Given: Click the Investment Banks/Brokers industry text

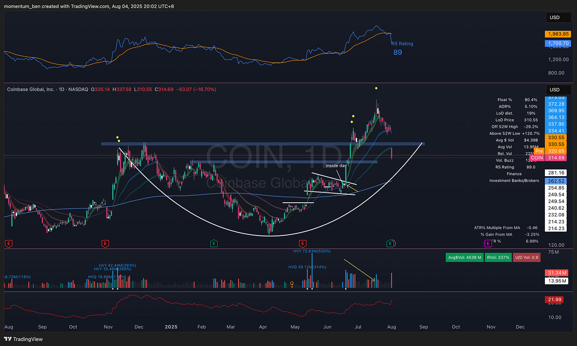Looking at the screenshot, I should pos(514,181).
